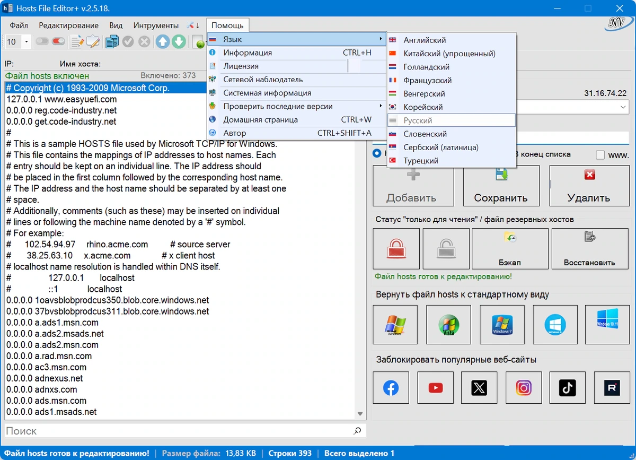Click the search magnifier icon
This screenshot has height=460, width=636.
coord(358,431)
